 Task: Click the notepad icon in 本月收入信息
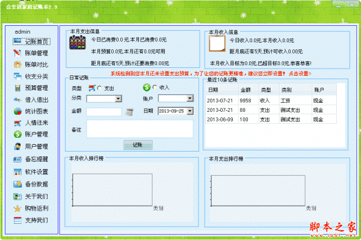[217, 43]
